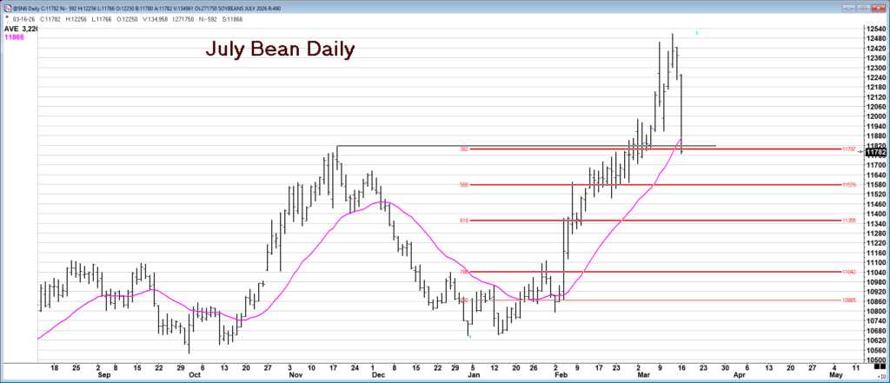Click the cyan marker below January low
Viewport: 890px width, 383px height.
point(469,335)
